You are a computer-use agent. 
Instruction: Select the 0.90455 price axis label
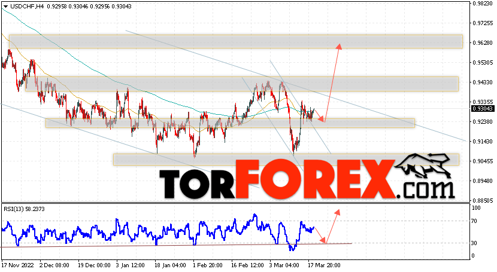pos(483,161)
